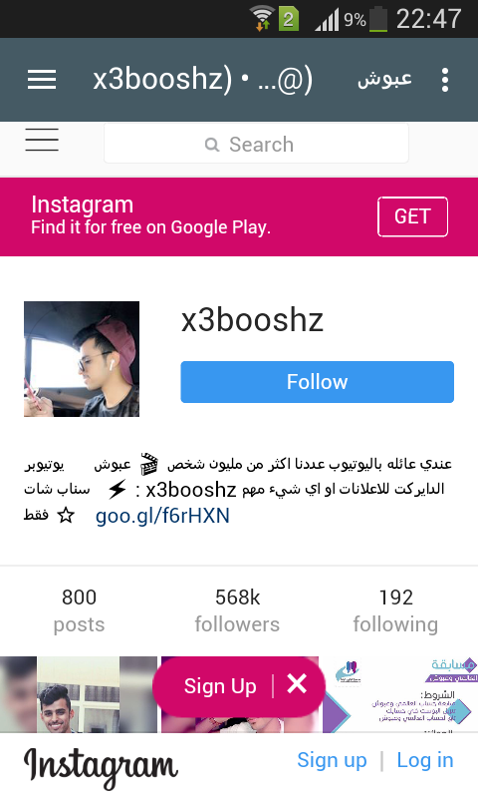Tap the battery indicator in status bar
This screenshot has height=798, width=478.
pos(378,20)
